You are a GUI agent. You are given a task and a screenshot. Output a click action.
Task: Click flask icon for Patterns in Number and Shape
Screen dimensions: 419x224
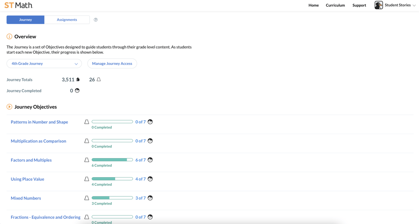86,122
